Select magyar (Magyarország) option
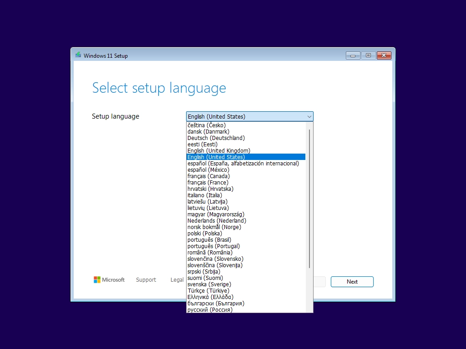 point(246,214)
